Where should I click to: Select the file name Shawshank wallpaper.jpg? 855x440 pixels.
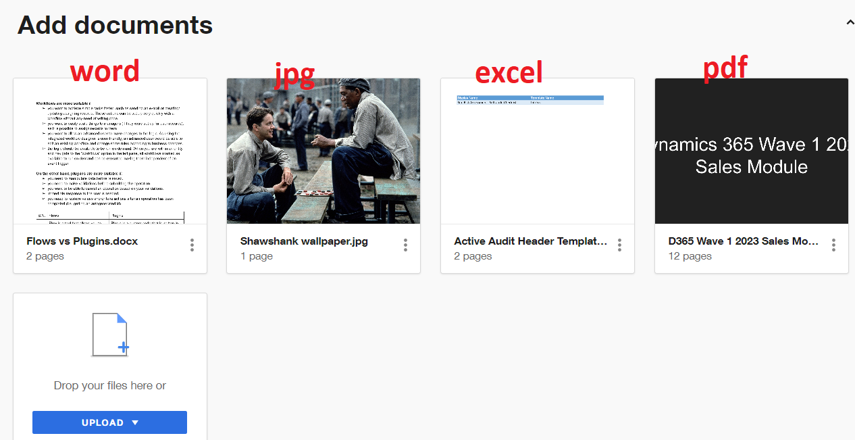304,241
